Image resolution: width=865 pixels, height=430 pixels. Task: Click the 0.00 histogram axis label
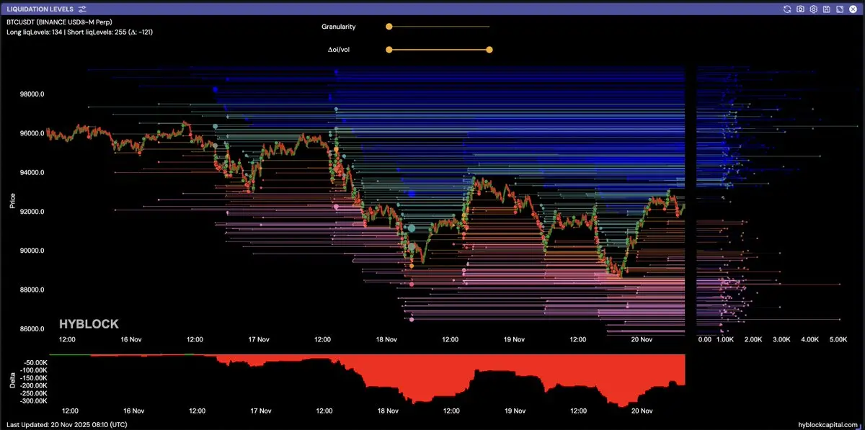705,339
